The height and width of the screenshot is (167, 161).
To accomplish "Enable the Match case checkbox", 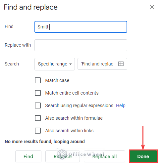I will click(38, 80).
